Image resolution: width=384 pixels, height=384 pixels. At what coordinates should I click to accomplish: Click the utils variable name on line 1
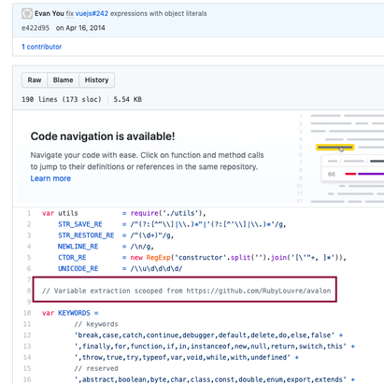coord(68,213)
